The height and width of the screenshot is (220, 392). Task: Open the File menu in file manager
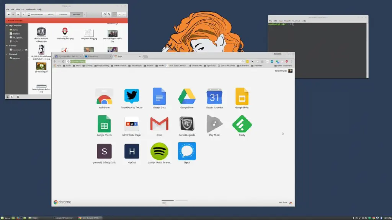coord(8,10)
